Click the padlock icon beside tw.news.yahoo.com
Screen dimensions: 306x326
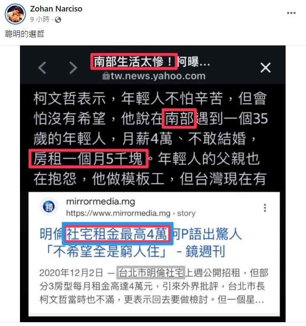coord(106,76)
